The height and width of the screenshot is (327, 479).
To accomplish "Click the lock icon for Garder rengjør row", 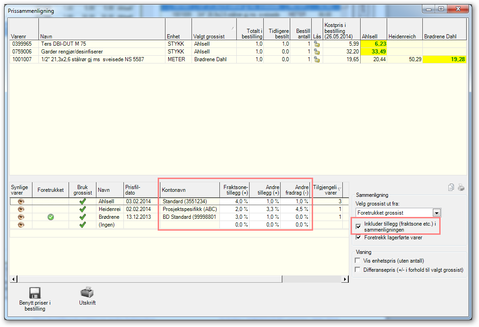I will (x=317, y=52).
